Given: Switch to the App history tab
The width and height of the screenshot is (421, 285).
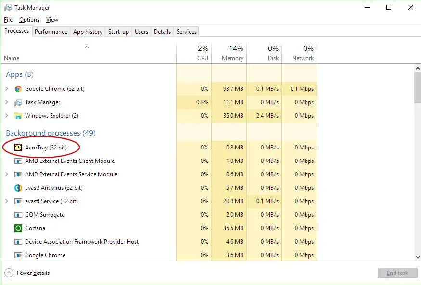Looking at the screenshot, I should (x=88, y=32).
